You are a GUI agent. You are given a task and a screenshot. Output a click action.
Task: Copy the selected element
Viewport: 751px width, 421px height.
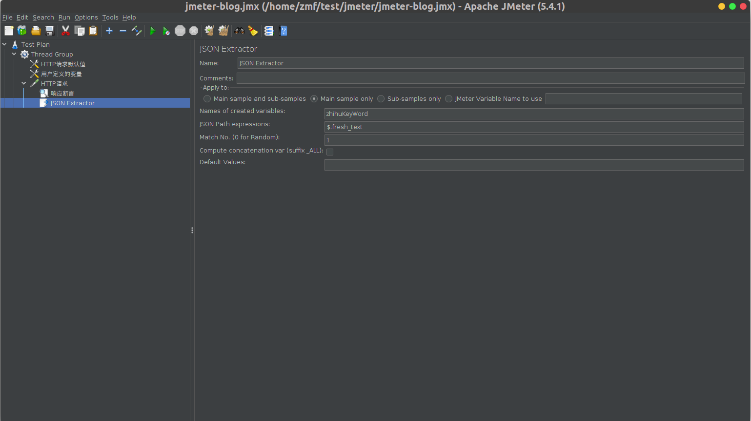[x=80, y=31]
